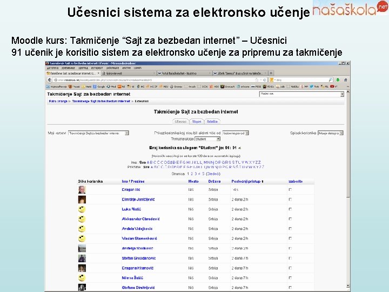Tick the checkbox for Vladan Stamenković

[290, 238]
